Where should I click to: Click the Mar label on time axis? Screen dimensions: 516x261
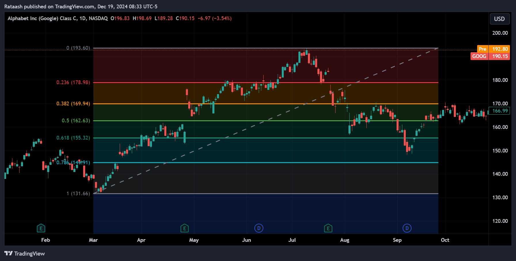(x=93, y=240)
